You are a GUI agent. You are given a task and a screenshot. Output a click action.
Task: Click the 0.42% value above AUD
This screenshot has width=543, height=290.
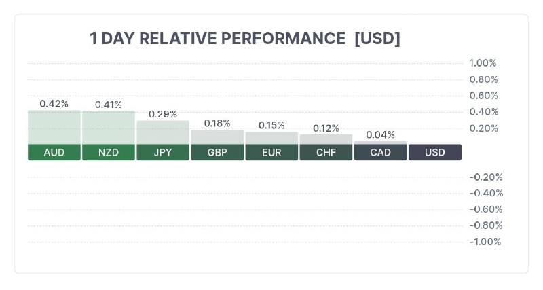54,104
